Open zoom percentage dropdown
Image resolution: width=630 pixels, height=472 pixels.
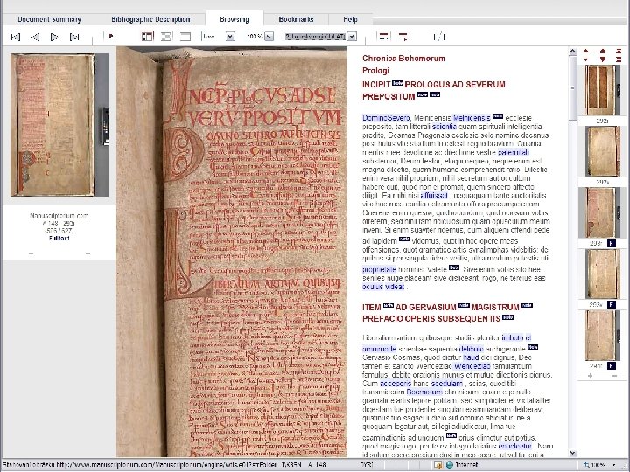pos(269,37)
